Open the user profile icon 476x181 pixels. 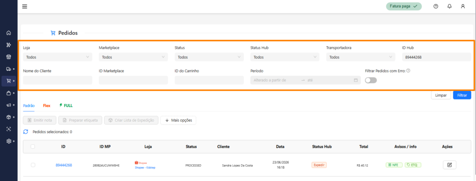pyautogui.click(x=463, y=6)
